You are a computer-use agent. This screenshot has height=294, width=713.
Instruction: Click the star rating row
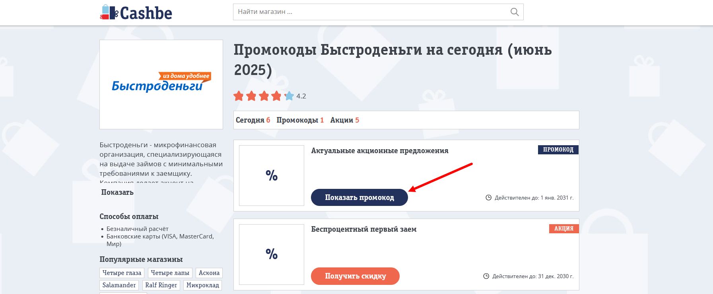pyautogui.click(x=264, y=96)
